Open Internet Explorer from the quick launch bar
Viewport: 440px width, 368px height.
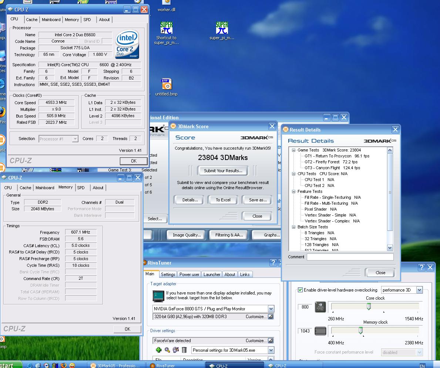pyautogui.click(x=30, y=365)
